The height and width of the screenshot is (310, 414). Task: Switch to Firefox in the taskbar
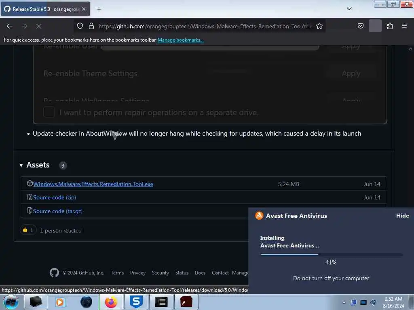click(x=111, y=302)
